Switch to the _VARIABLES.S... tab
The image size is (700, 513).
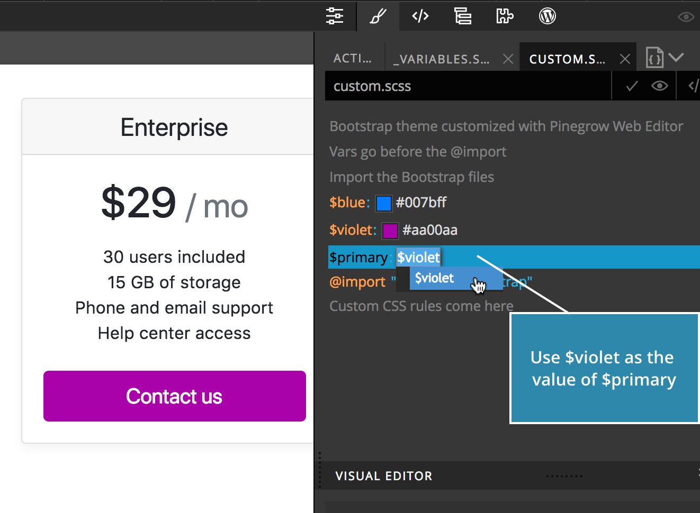pyautogui.click(x=442, y=59)
